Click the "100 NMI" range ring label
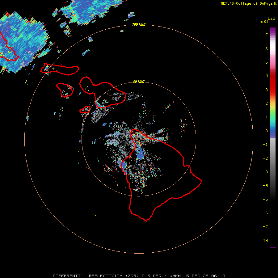Viewport: 278px width, 278px height. coord(139,24)
